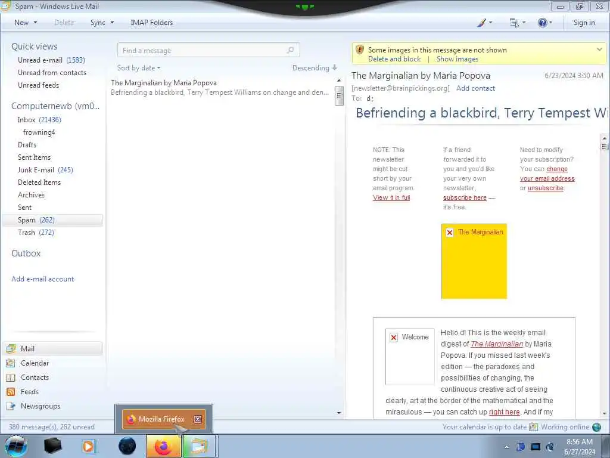Click the message list scroll down arrow
Image resolution: width=610 pixels, height=458 pixels.
(339, 413)
